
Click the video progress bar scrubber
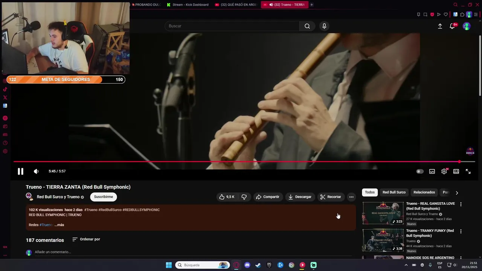[459, 161]
